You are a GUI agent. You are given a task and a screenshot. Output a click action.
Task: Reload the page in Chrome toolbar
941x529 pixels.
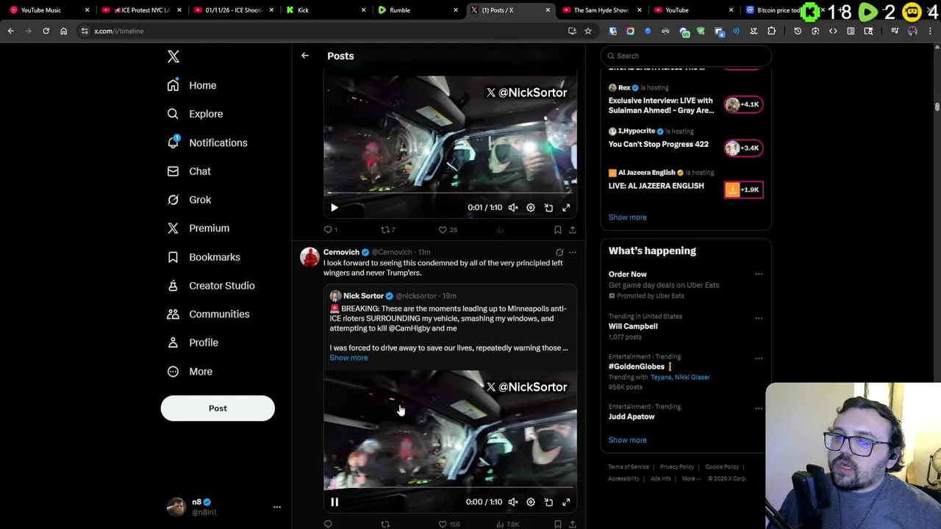(x=46, y=31)
